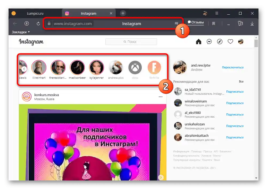Image resolution: width=267 pixels, height=189 pixels.
Task: Open the Yandex home button
Action: pos(26,23)
